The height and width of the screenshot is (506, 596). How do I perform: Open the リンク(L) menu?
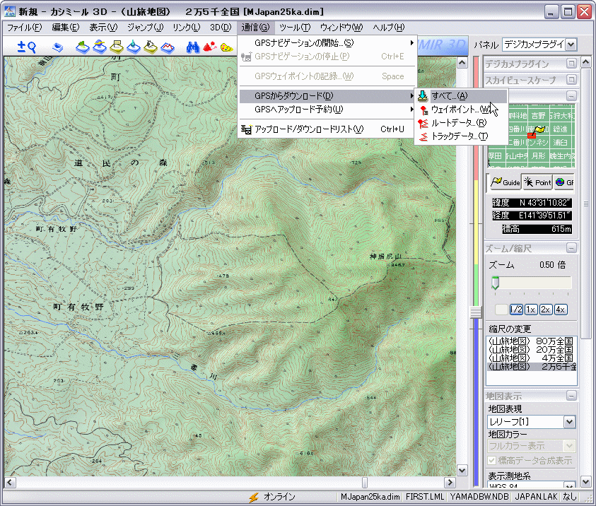[186, 28]
